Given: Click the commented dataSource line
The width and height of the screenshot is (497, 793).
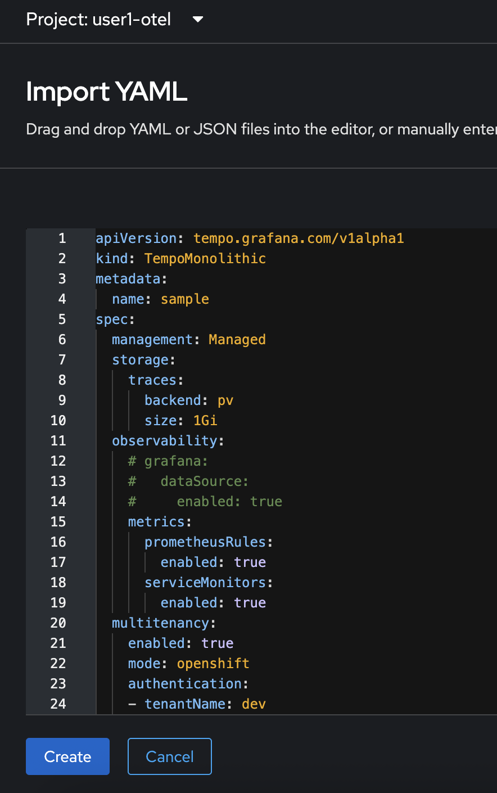Looking at the screenshot, I should pos(188,481).
